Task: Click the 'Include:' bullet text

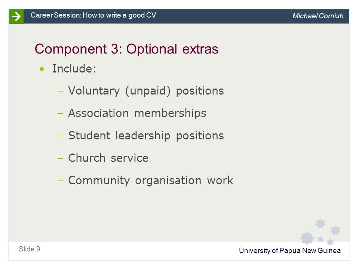Action: click(74, 69)
